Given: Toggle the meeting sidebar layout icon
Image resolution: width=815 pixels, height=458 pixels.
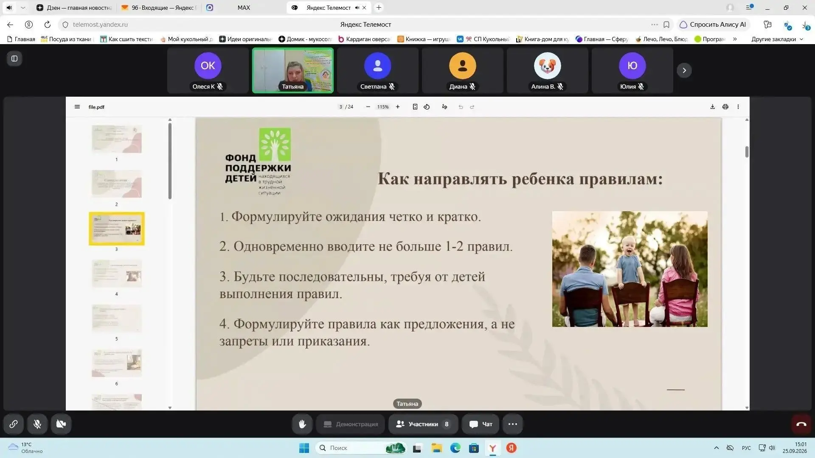Looking at the screenshot, I should (14, 59).
